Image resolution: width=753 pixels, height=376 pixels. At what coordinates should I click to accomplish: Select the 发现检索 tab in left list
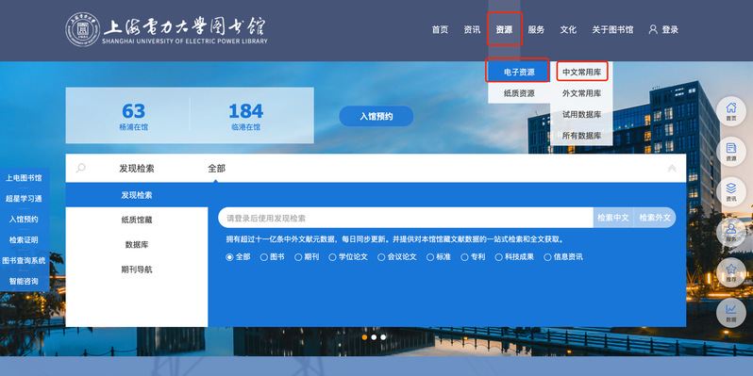[x=137, y=195]
